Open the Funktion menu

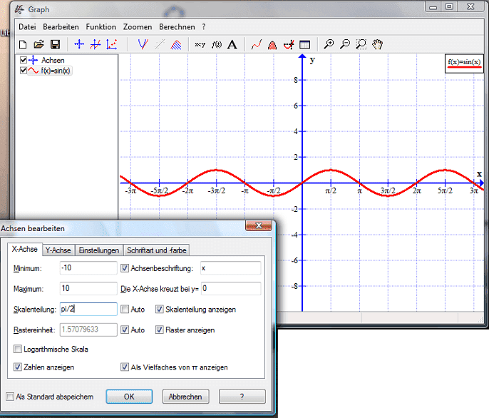click(101, 26)
